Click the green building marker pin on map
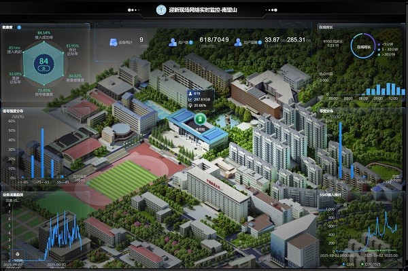Image resolution: width=408 pixels, height=271 pixels. pyautogui.click(x=200, y=119)
